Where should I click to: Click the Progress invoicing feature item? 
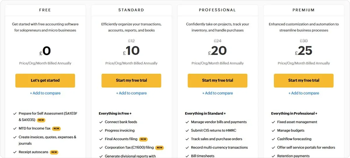120,131
